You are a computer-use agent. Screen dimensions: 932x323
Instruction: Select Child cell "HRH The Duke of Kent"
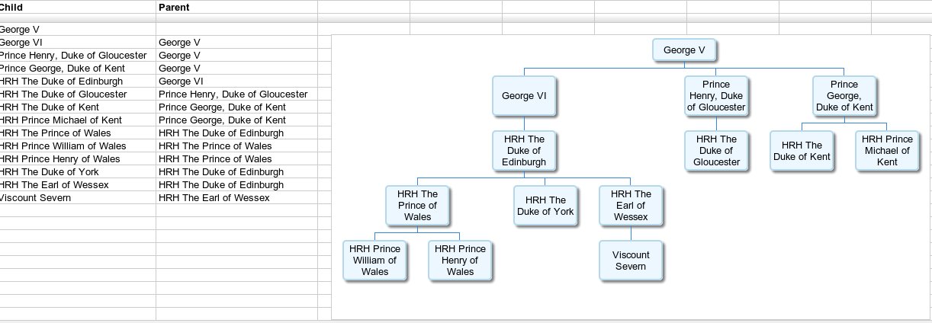(x=78, y=107)
